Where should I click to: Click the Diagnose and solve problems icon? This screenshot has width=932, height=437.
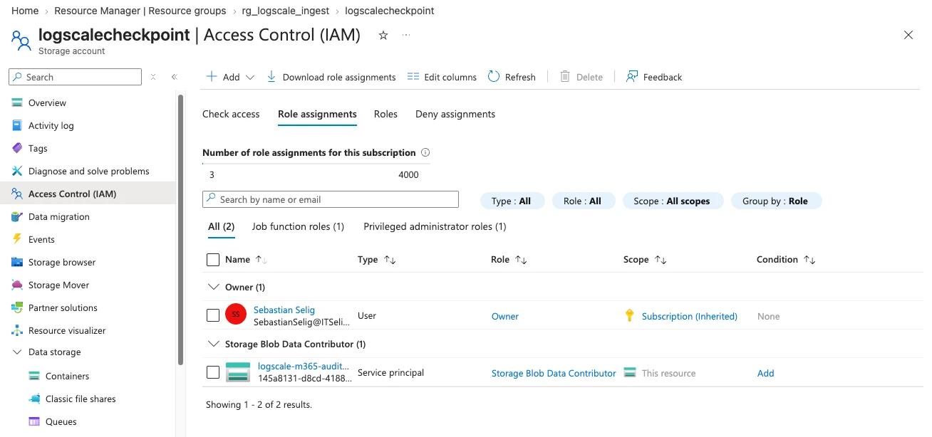tap(17, 172)
